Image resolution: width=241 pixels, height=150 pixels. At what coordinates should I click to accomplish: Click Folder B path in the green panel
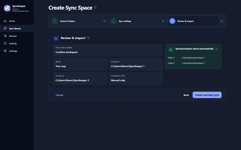193,63
